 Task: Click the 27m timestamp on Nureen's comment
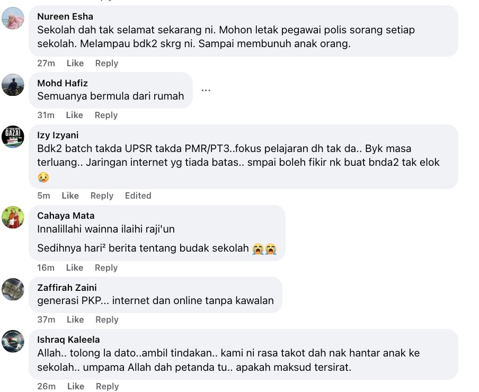[46, 63]
